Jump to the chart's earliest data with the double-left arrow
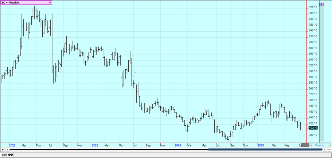 (3, 149)
